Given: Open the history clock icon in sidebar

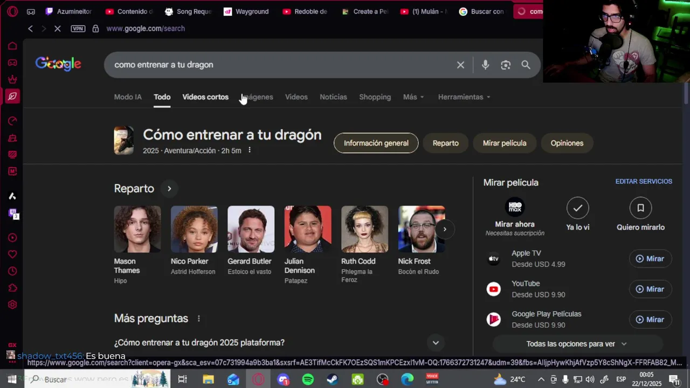Looking at the screenshot, I should [x=12, y=271].
